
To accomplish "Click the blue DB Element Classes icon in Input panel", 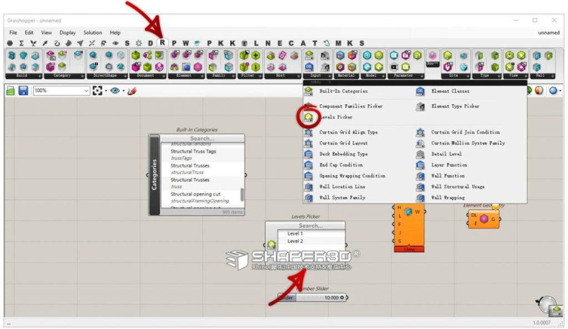I will [309, 67].
